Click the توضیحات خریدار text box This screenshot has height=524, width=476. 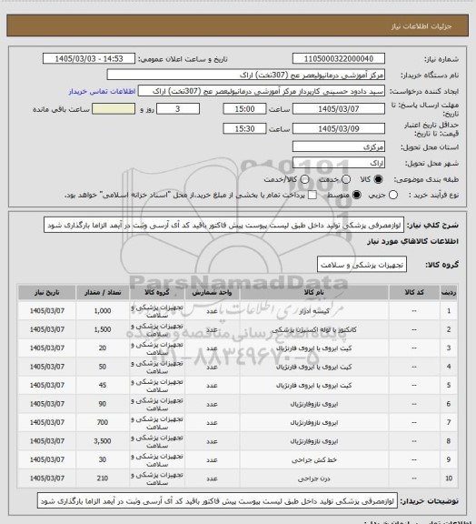point(217,501)
